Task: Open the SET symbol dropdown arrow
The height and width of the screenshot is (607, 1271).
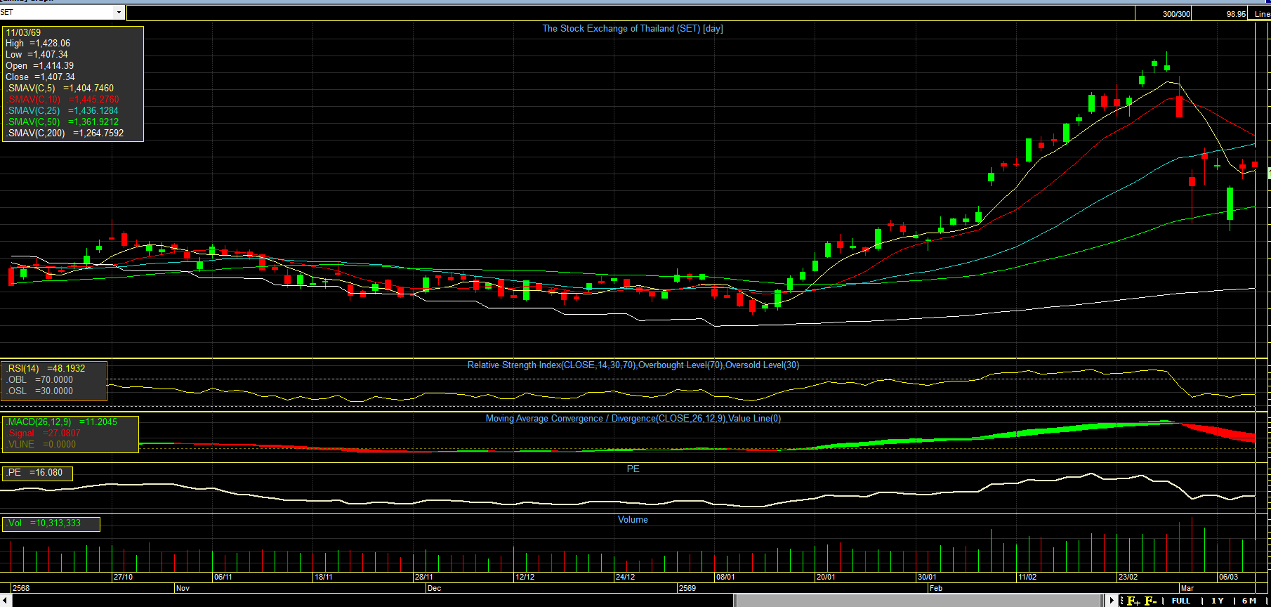Action: 119,12
